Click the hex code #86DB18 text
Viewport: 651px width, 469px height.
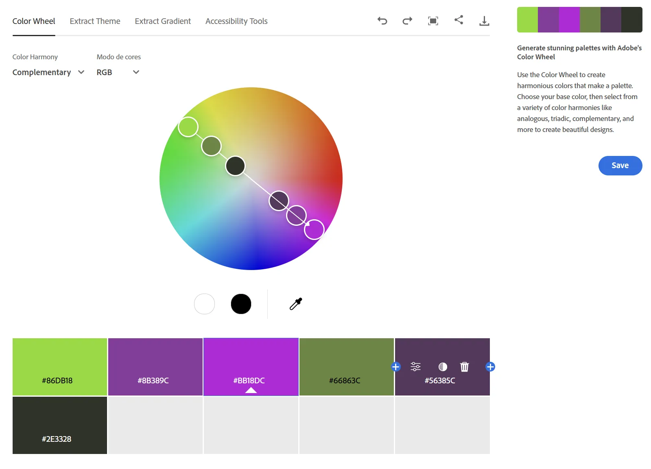click(57, 380)
